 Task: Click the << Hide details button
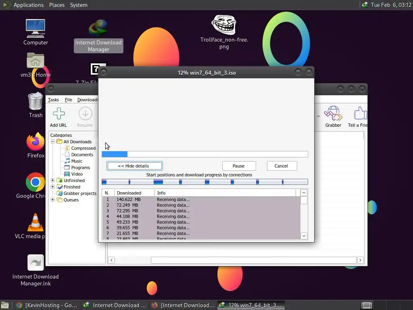[135, 166]
